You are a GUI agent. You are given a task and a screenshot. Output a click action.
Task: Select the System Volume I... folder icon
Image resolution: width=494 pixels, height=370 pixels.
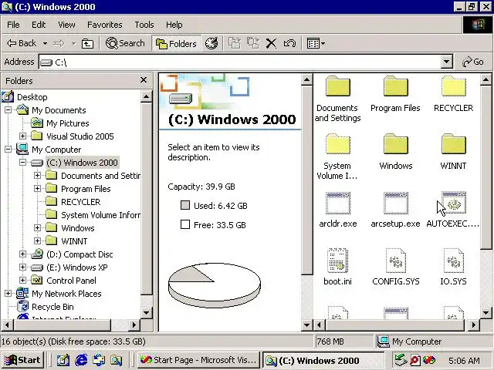[x=338, y=144]
